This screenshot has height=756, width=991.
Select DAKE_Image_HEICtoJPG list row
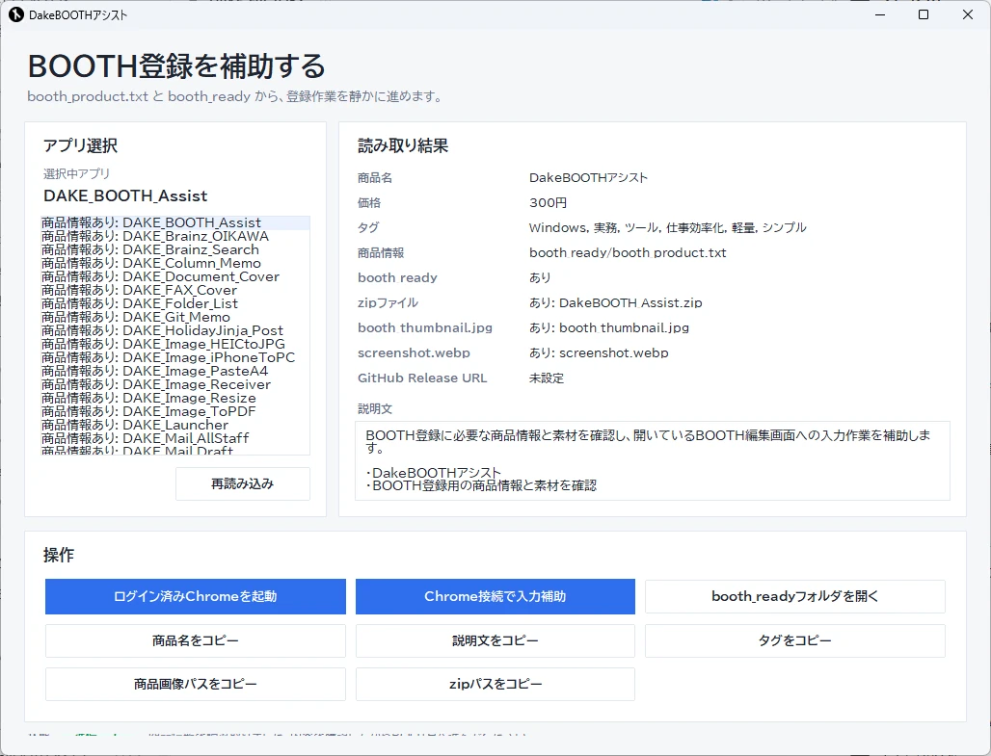coord(175,344)
